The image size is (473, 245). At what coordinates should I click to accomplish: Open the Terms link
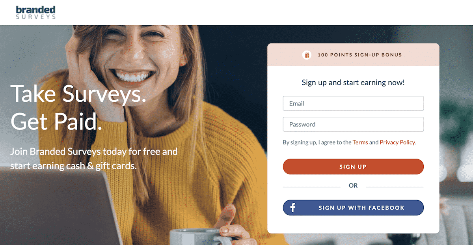click(360, 142)
